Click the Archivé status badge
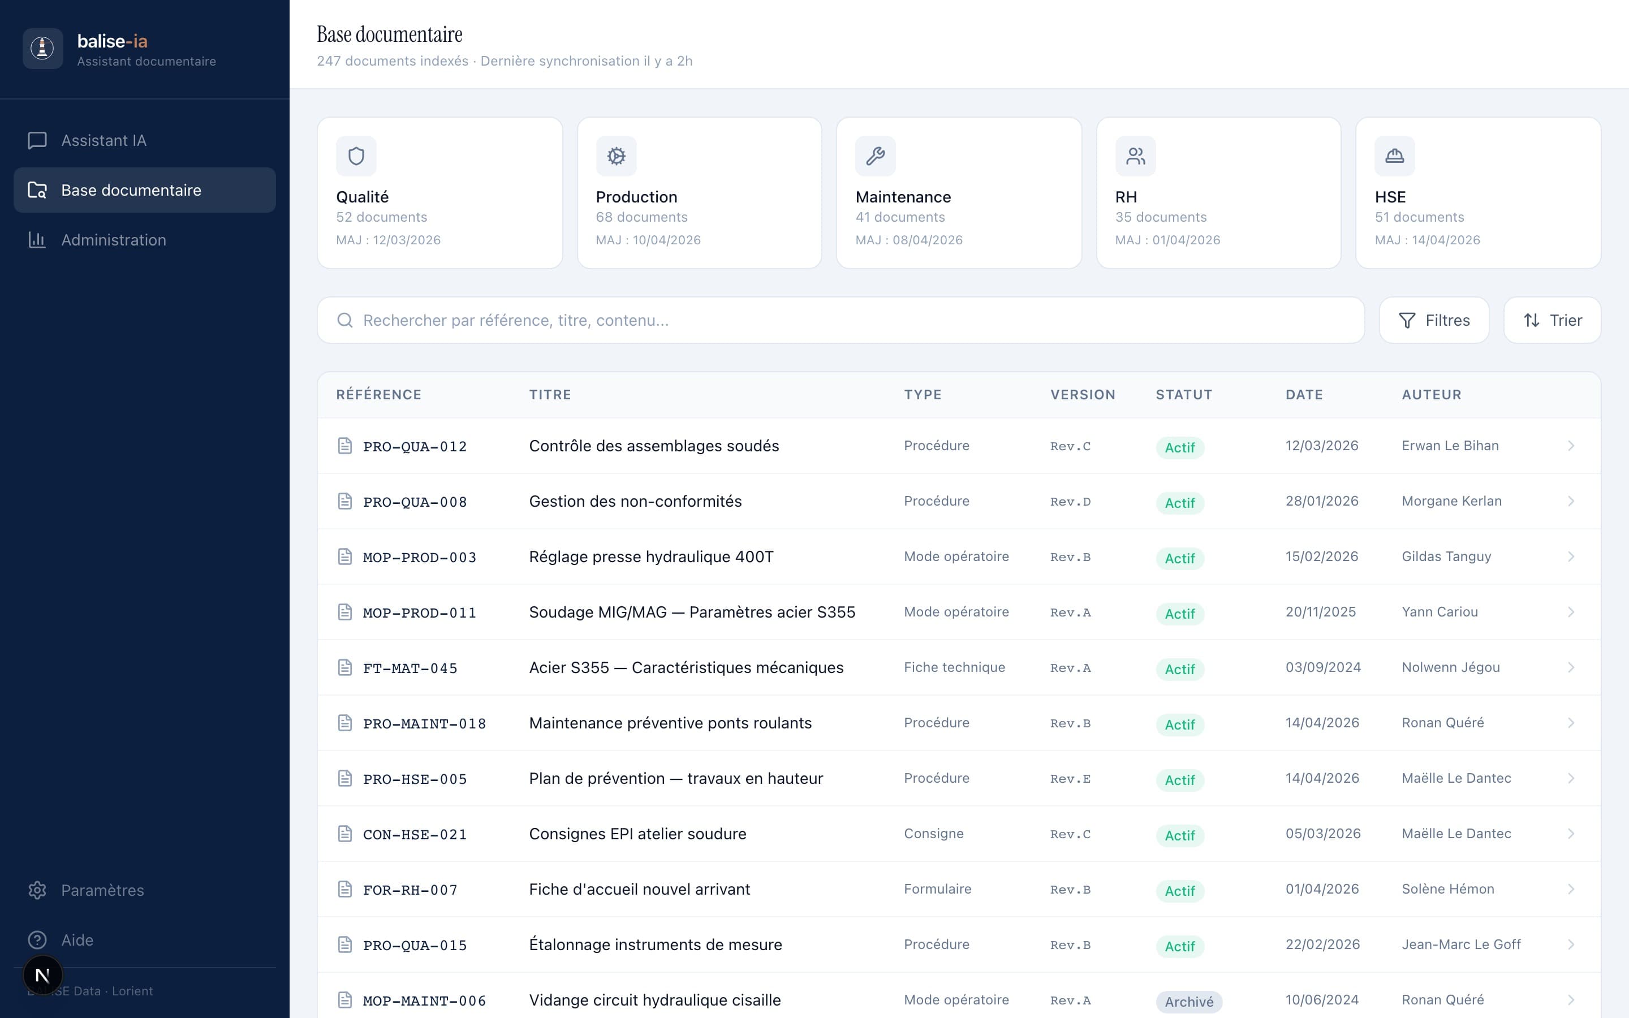The width and height of the screenshot is (1629, 1018). coord(1189,1002)
